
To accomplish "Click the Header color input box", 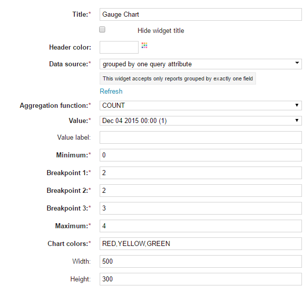I will coord(119,47).
